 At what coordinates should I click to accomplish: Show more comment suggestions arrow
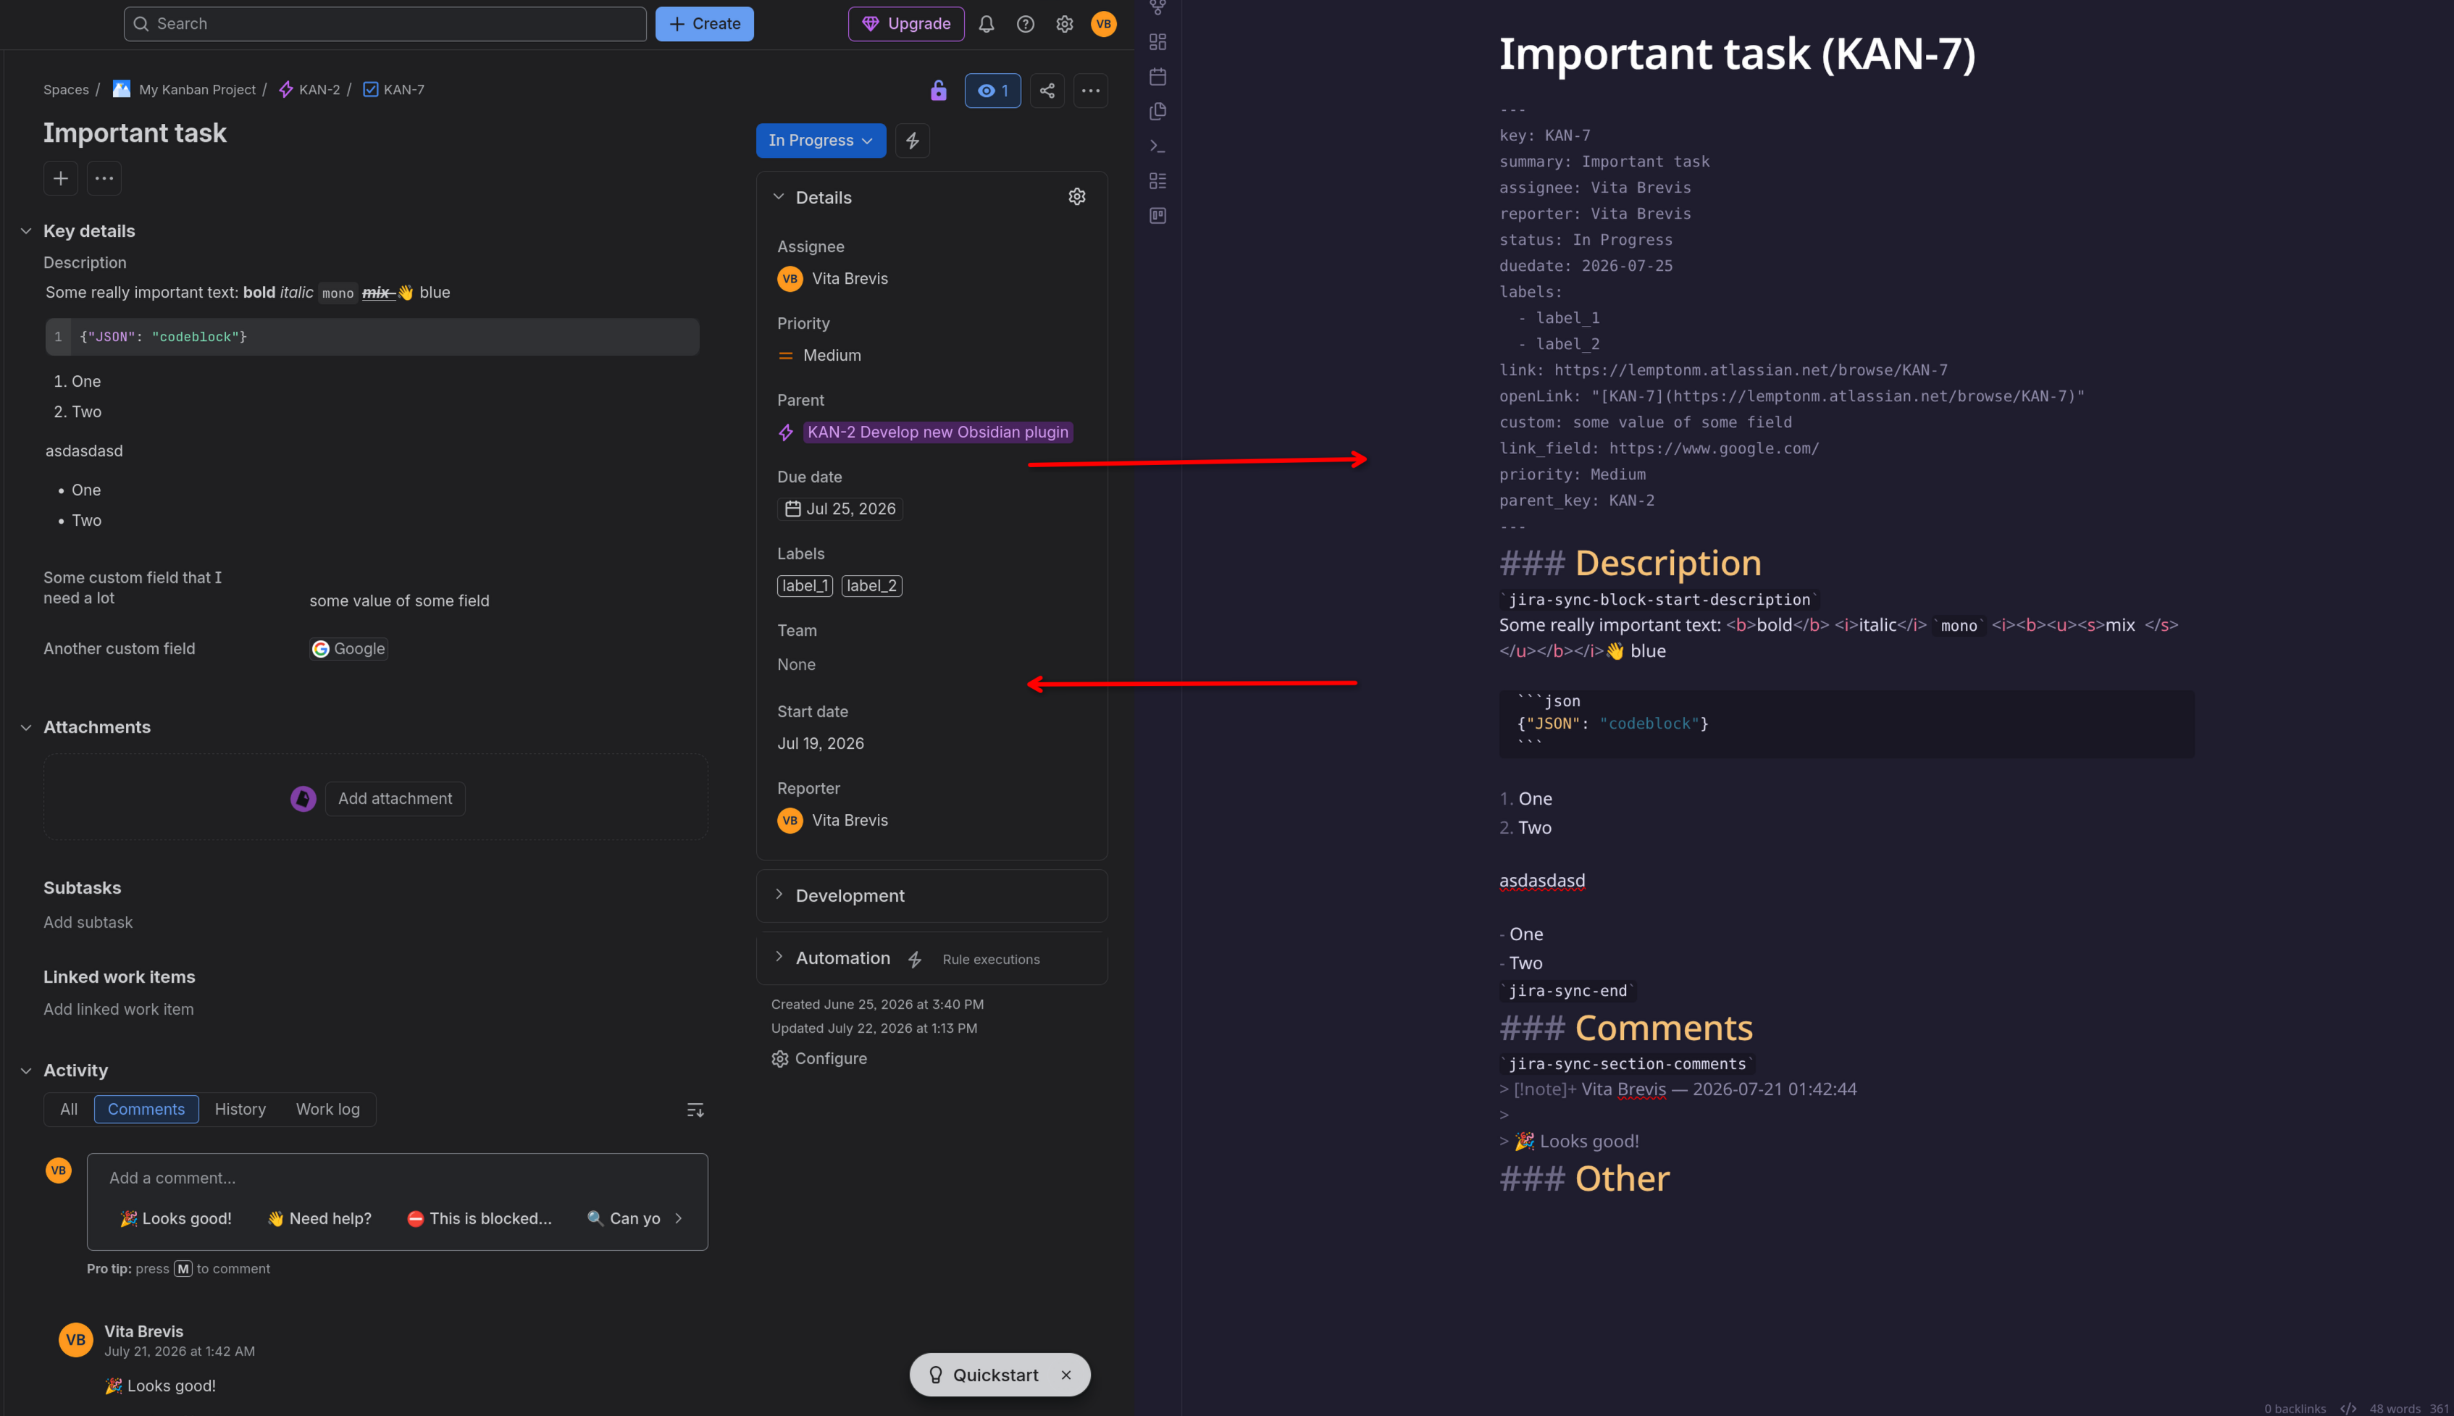pyautogui.click(x=679, y=1218)
